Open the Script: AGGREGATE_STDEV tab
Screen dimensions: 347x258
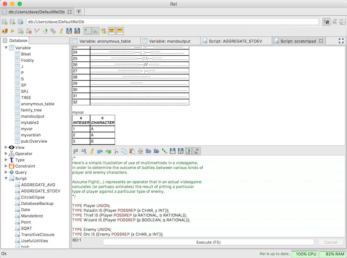click(x=235, y=41)
